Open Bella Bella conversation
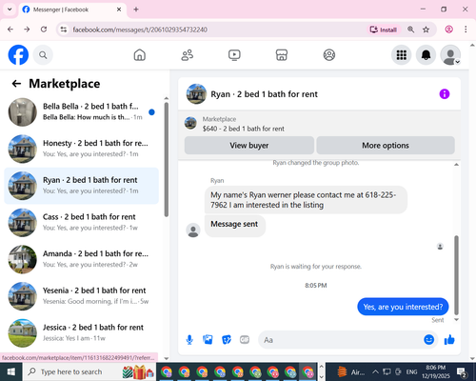 tap(81, 112)
